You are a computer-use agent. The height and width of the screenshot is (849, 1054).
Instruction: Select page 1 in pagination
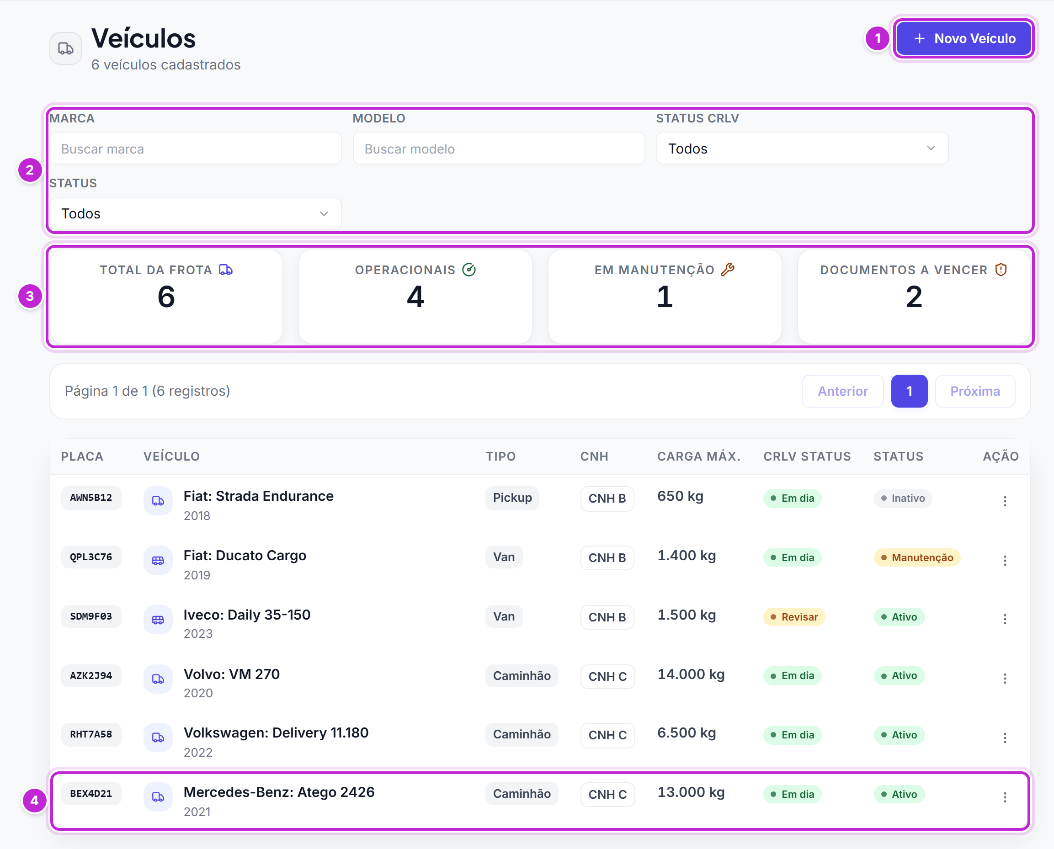pos(909,391)
